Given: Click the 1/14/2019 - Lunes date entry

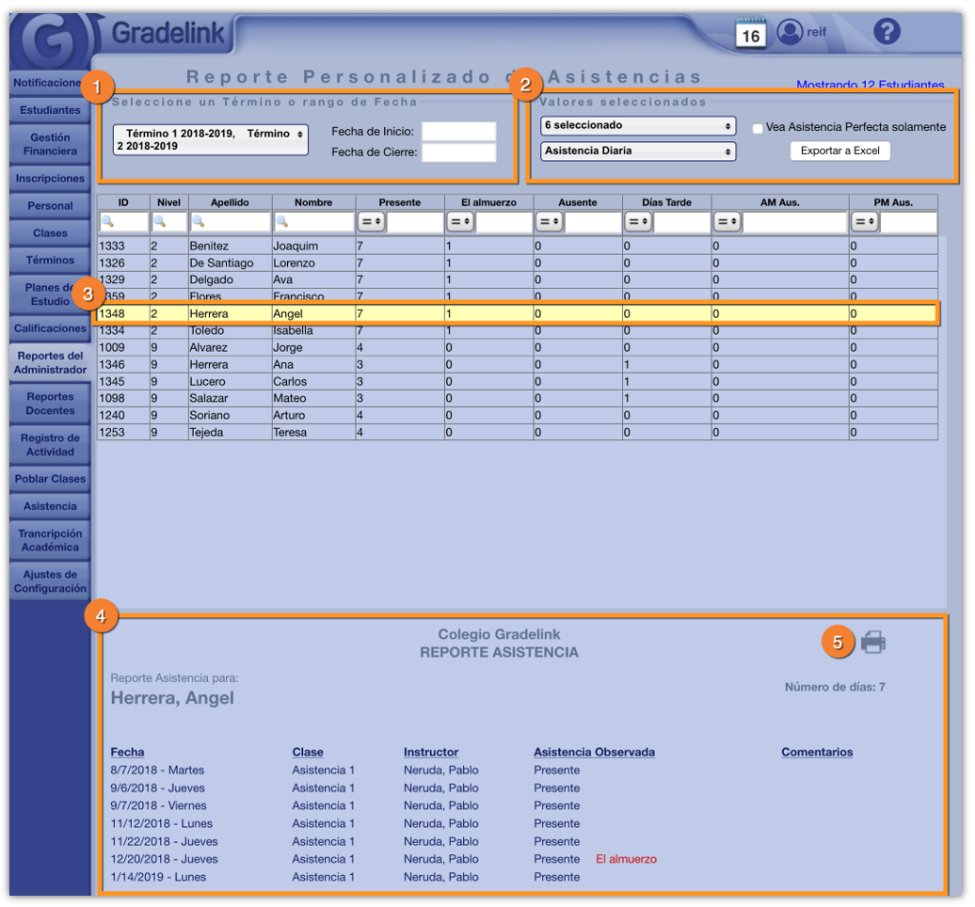Looking at the screenshot, I should (158, 877).
